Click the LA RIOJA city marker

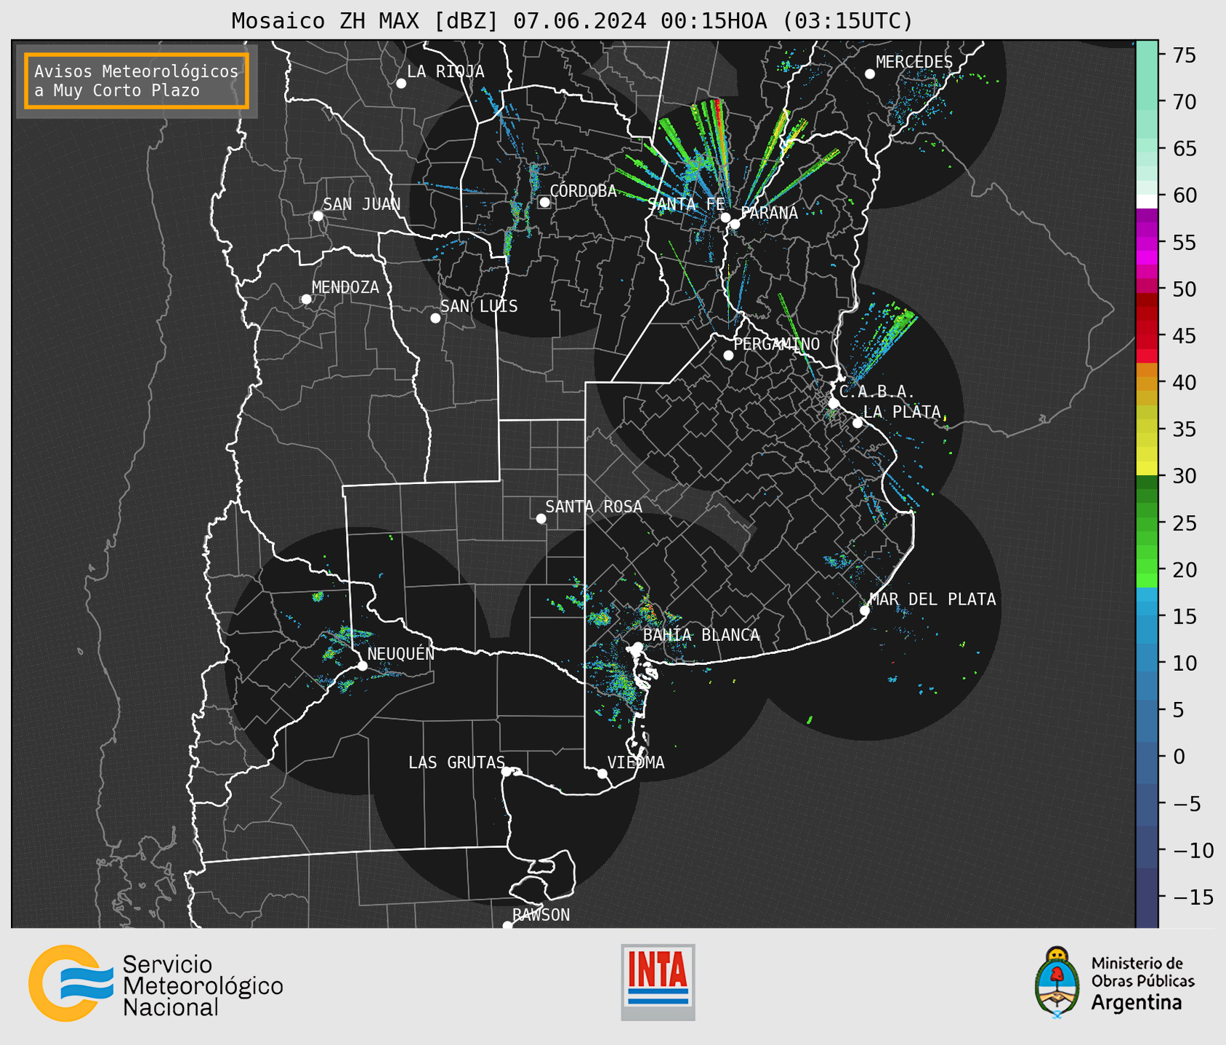click(401, 84)
